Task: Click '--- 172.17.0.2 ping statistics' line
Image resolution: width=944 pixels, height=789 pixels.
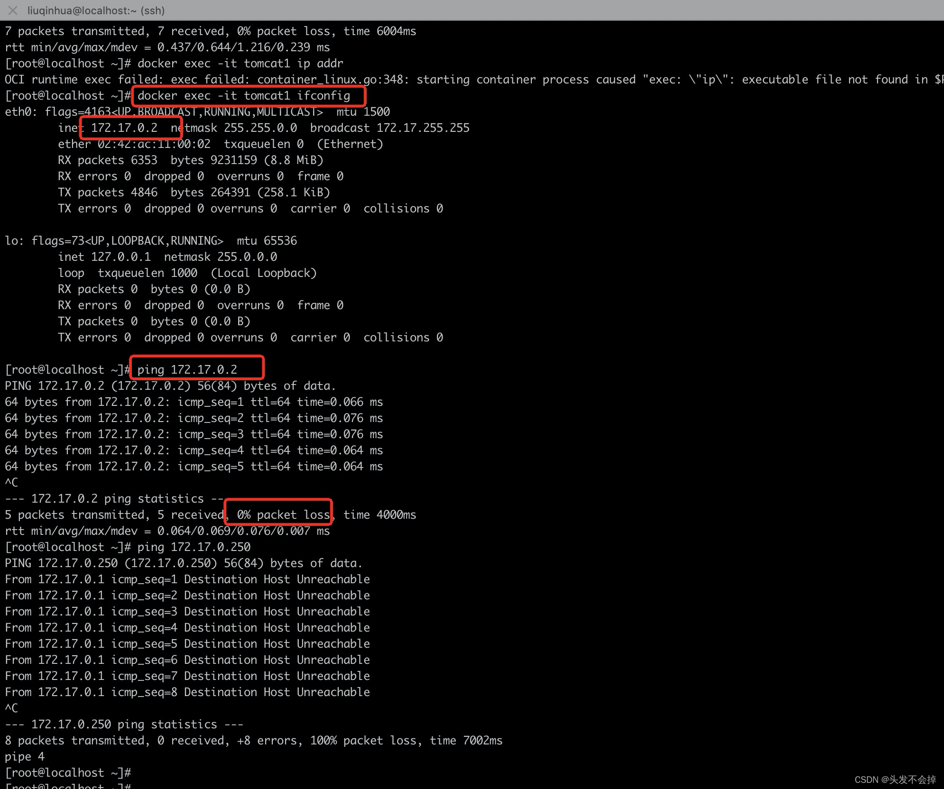Action: point(114,499)
